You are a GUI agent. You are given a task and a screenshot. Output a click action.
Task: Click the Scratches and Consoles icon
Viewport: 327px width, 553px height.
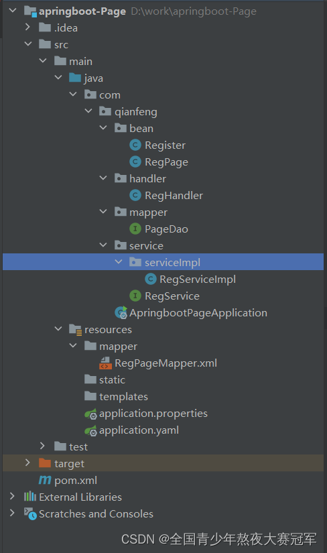coord(30,514)
